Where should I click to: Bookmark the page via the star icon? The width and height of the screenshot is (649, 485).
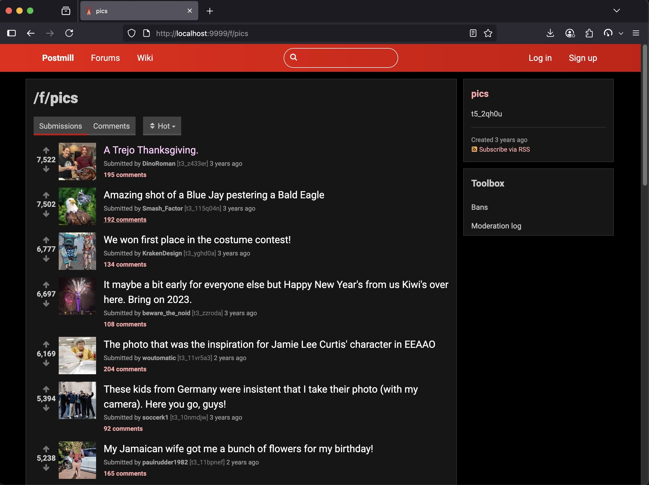pyautogui.click(x=488, y=33)
